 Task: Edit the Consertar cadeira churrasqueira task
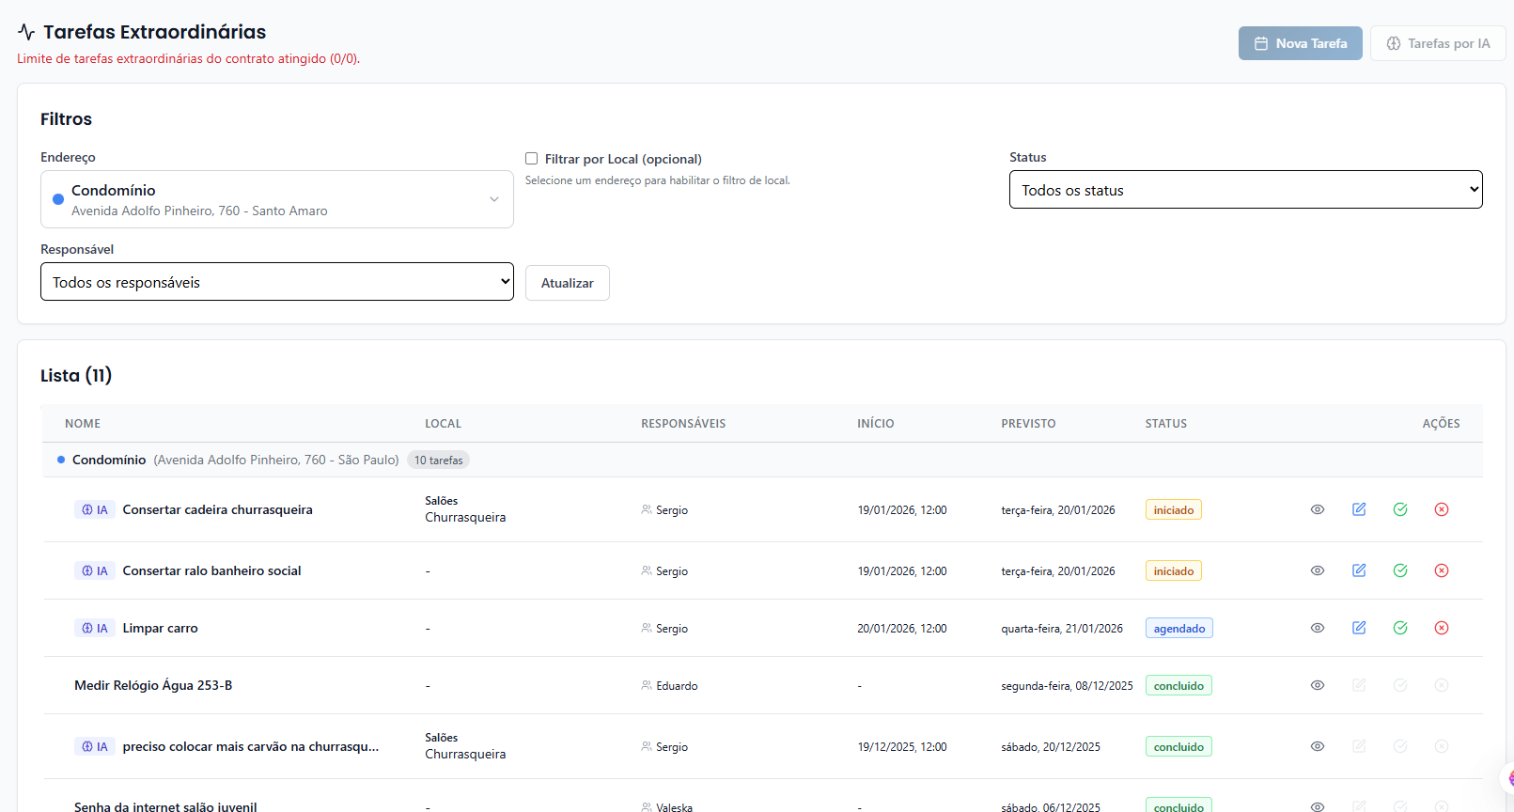[1359, 509]
